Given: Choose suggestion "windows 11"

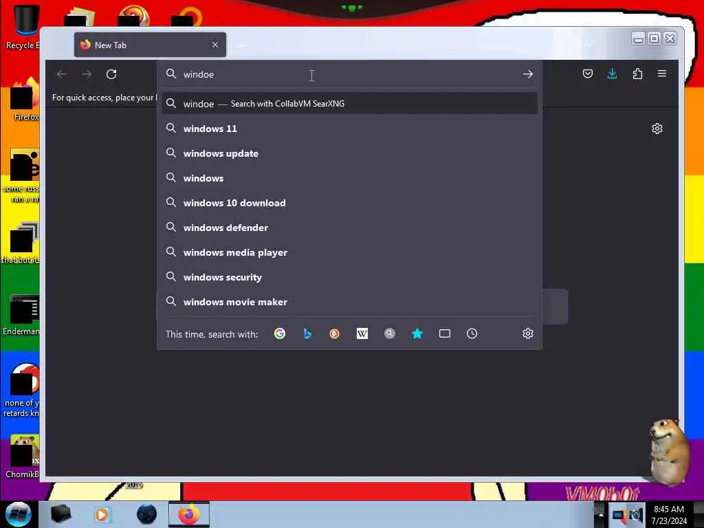Looking at the screenshot, I should (349, 129).
